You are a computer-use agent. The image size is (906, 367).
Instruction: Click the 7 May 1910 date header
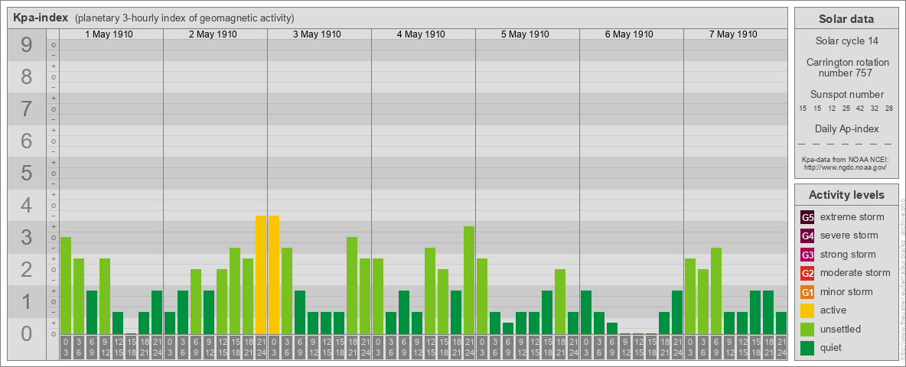(x=732, y=34)
